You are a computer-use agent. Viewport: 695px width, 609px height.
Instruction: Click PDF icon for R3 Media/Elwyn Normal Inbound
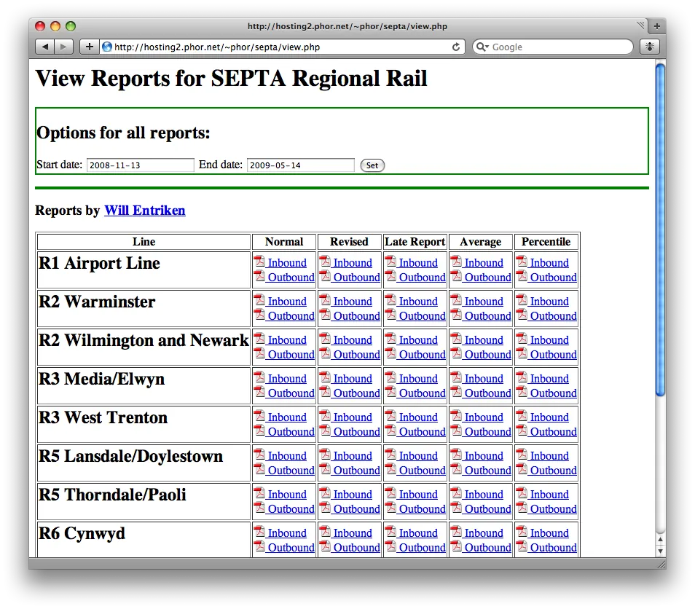tap(259, 377)
